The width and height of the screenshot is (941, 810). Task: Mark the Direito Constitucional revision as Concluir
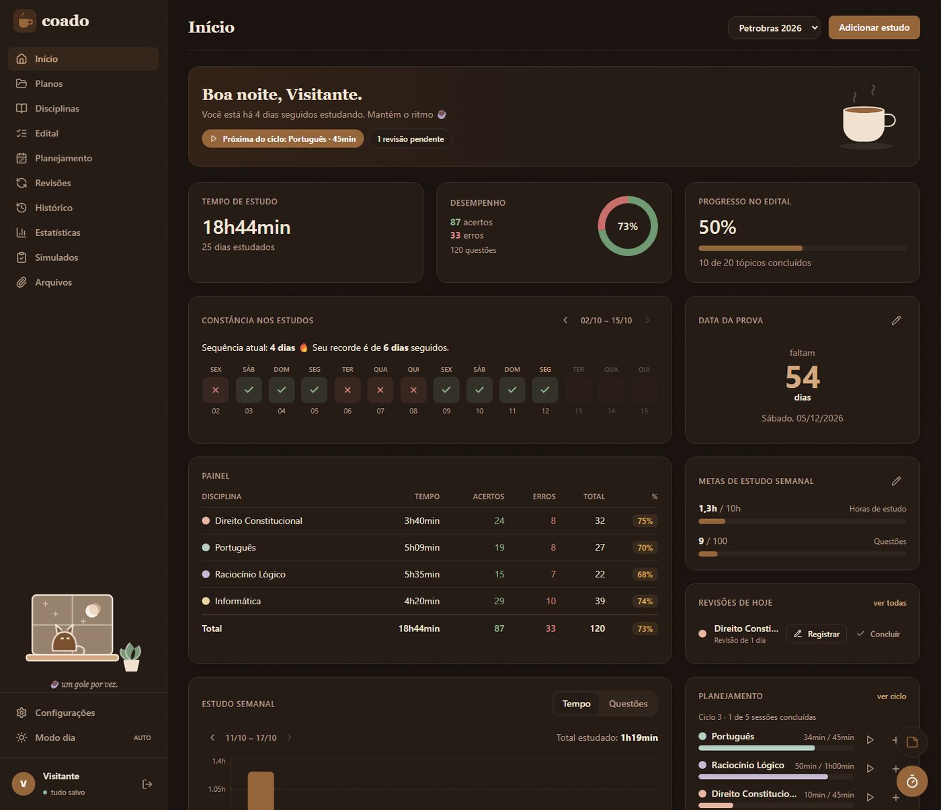(878, 634)
